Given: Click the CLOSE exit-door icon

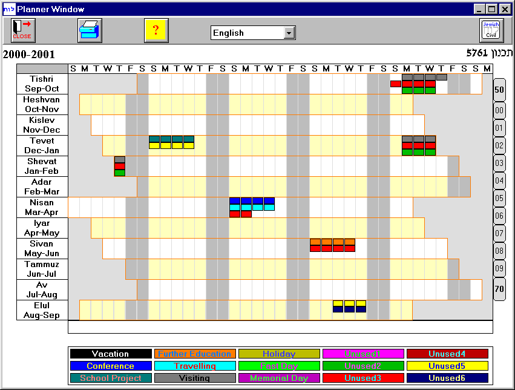Looking at the screenshot, I should click(22, 29).
